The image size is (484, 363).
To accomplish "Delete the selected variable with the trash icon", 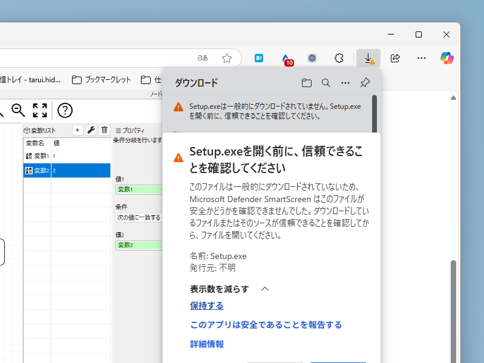I will [104, 130].
